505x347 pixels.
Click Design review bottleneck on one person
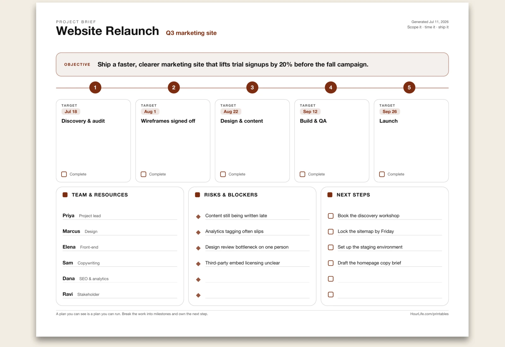(x=247, y=247)
